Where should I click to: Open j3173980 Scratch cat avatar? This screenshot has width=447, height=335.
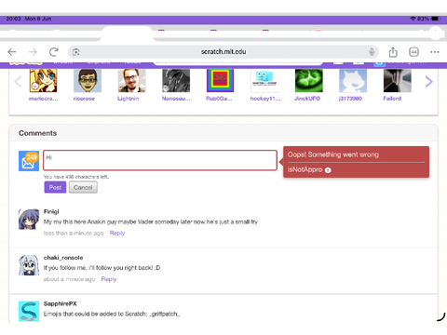(x=353, y=81)
